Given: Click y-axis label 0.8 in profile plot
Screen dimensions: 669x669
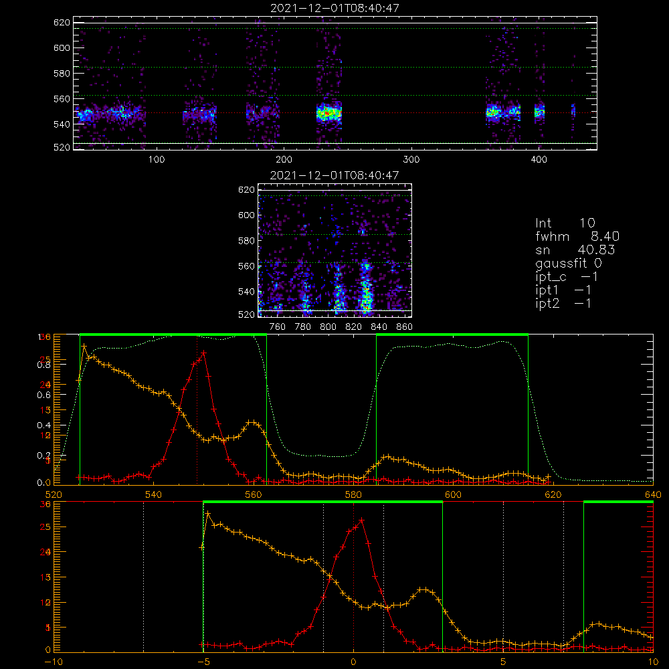Looking at the screenshot, I should [x=44, y=365].
